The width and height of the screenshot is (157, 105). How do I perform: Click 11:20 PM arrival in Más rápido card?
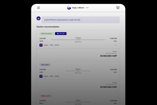pyautogui.click(x=113, y=70)
